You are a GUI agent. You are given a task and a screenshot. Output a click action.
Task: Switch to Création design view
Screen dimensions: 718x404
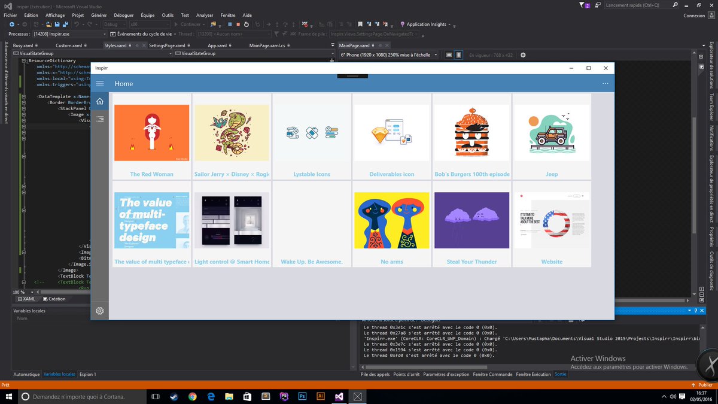[x=53, y=299]
